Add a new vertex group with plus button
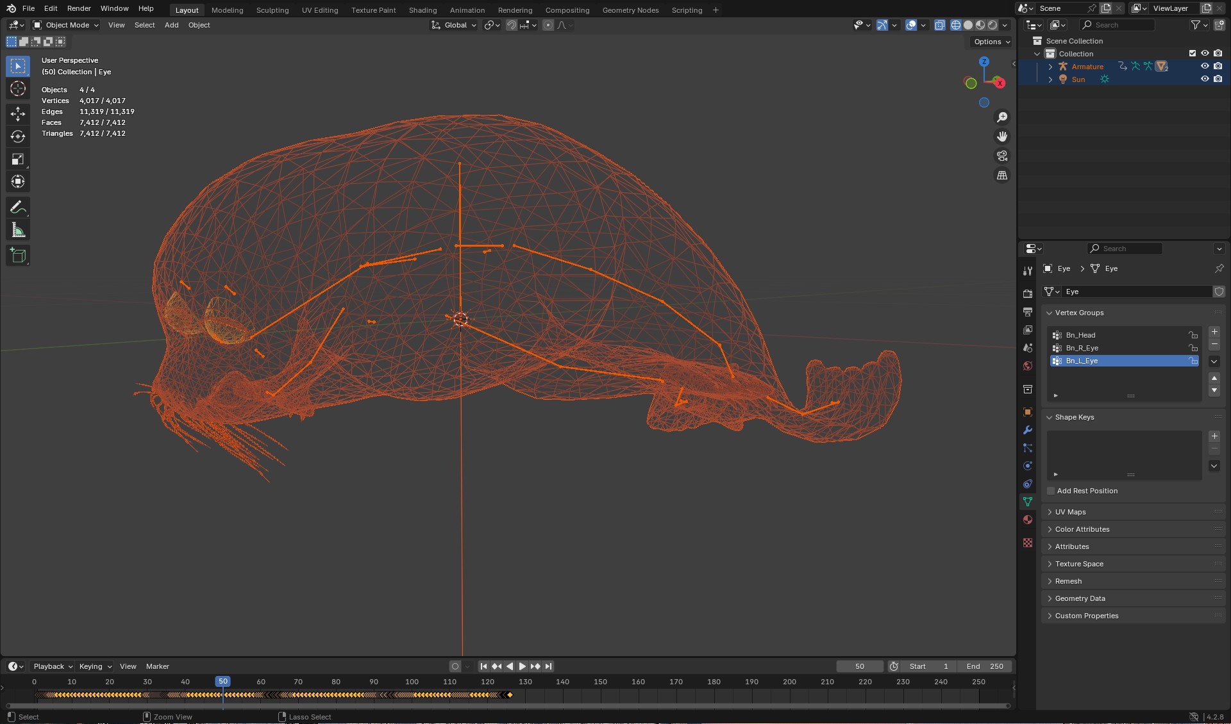 click(x=1214, y=332)
